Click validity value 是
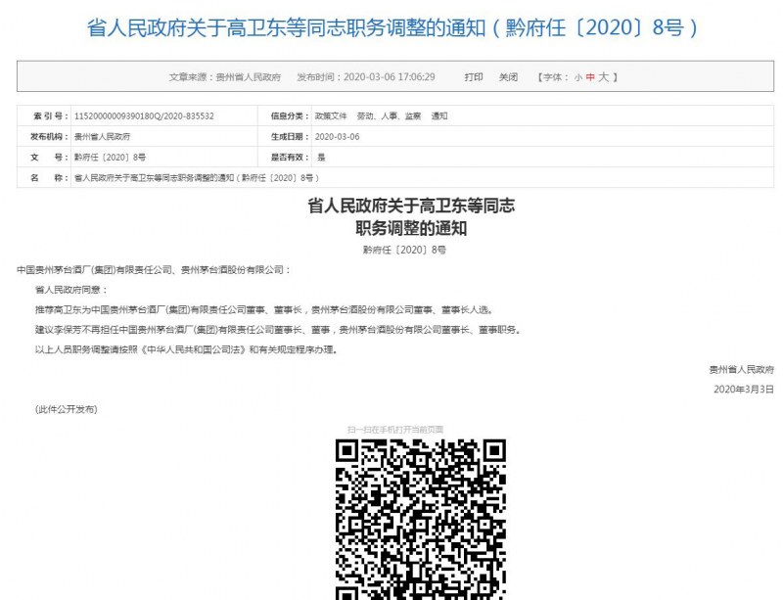This screenshot has width=783, height=600. coord(321,157)
